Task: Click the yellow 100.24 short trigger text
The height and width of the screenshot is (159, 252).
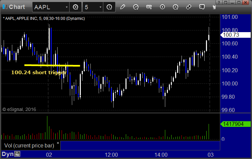Action: (x=39, y=73)
